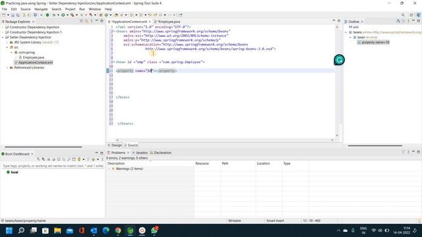Close the Boot Dashboard view
Image resolution: width=422 pixels, height=237 pixels.
tap(32, 154)
